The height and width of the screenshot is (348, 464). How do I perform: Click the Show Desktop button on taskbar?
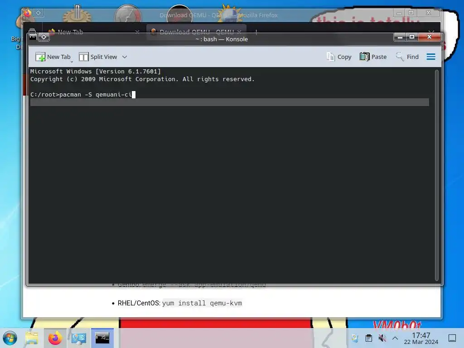[452, 338]
